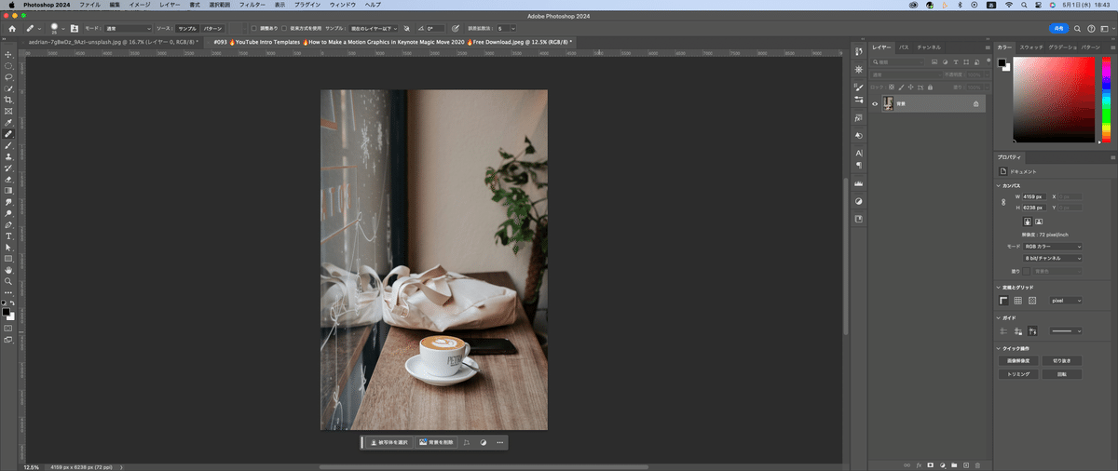Click the 背景を削除 button
Screen dimensions: 1118x471
coord(436,442)
